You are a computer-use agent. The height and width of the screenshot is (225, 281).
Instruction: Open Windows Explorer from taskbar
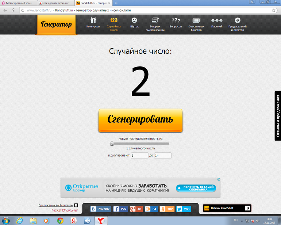[33, 221]
